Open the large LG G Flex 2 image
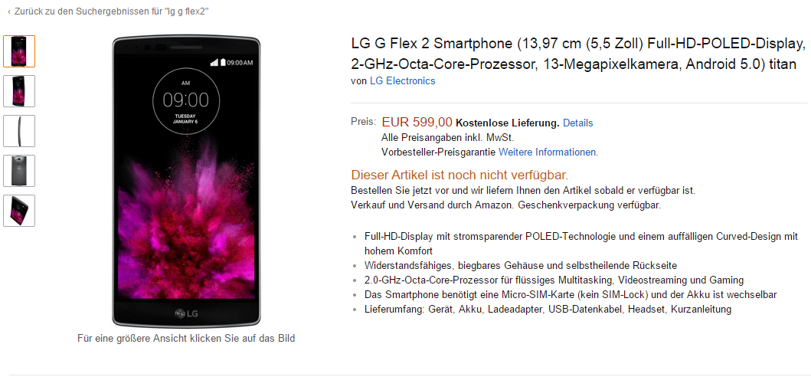 (186, 182)
